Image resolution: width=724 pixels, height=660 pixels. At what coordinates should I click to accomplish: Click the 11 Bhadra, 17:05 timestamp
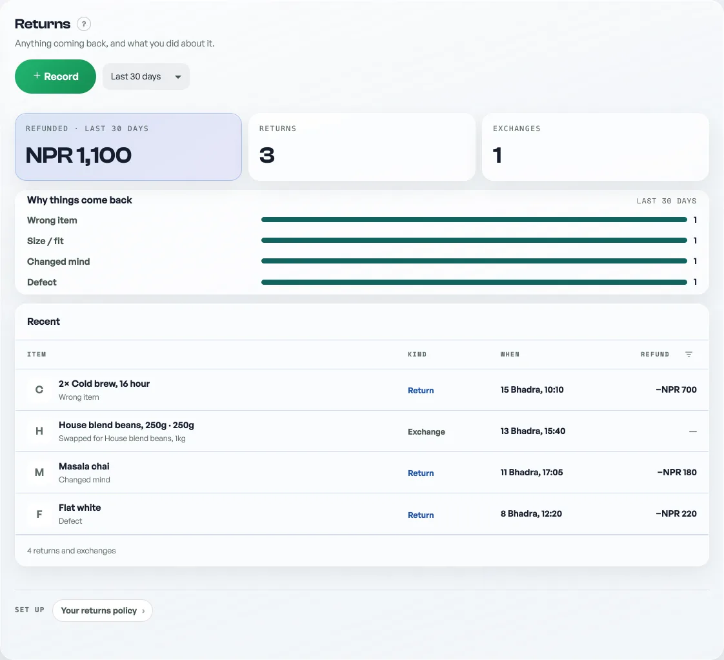click(x=532, y=472)
